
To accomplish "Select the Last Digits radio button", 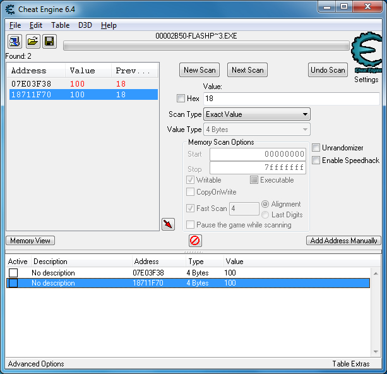I will tap(265, 215).
